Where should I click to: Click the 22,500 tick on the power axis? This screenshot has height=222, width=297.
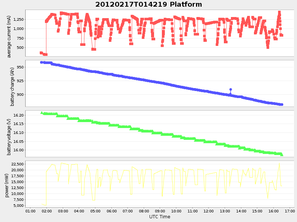pos(17,164)
